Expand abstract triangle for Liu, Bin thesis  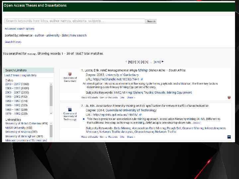(x=84, y=119)
